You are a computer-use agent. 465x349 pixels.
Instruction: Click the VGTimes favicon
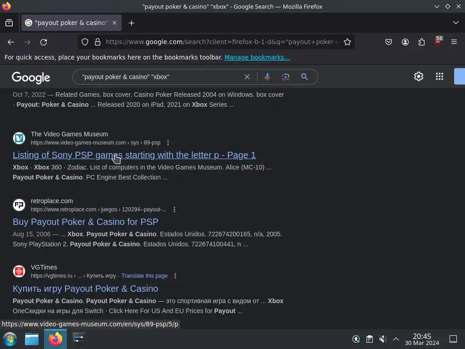pos(19,271)
